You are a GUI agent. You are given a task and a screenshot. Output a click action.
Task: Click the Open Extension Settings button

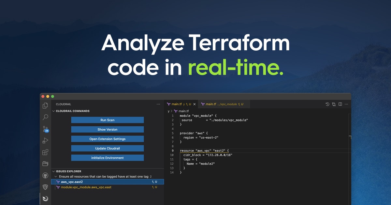point(107,139)
